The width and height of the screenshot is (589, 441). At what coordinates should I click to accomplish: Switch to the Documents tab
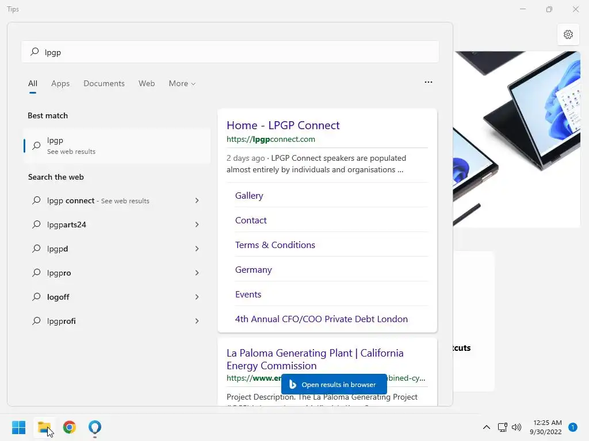104,84
